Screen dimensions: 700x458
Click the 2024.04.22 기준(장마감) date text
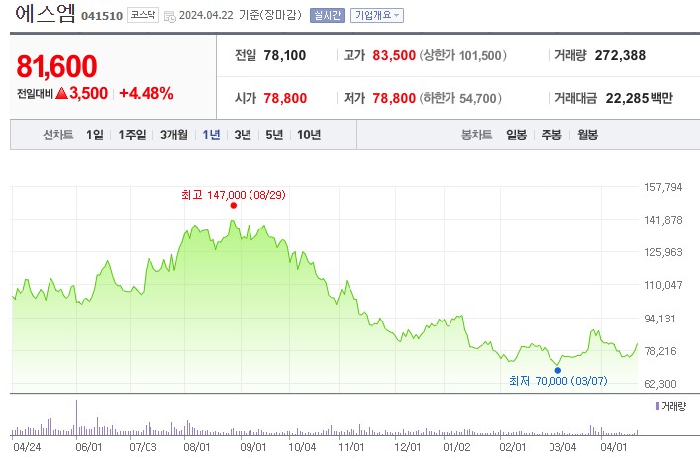pyautogui.click(x=241, y=15)
